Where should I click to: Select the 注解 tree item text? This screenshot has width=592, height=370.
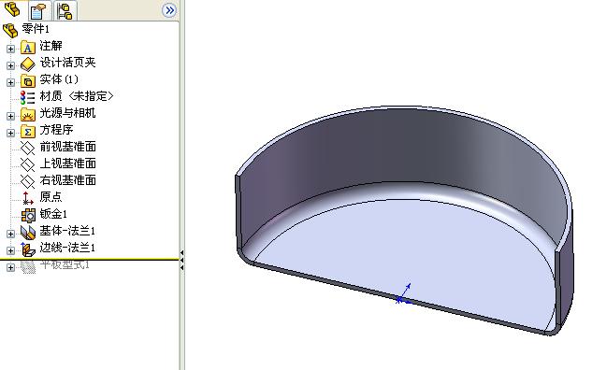(51, 46)
